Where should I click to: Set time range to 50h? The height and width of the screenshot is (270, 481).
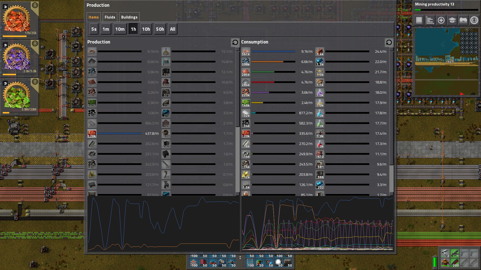coord(160,29)
